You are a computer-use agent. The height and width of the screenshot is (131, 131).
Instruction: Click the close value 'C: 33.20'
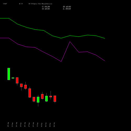click(46, 7)
